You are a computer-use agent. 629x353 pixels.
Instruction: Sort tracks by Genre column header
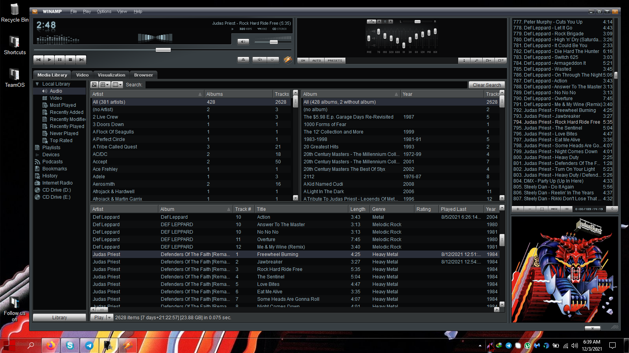coord(392,209)
